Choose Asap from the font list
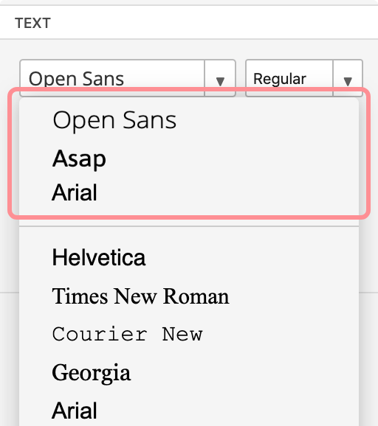The image size is (378, 426). point(189,158)
